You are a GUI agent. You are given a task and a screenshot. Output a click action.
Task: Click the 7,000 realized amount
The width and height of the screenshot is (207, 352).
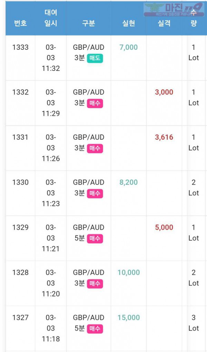point(129,47)
